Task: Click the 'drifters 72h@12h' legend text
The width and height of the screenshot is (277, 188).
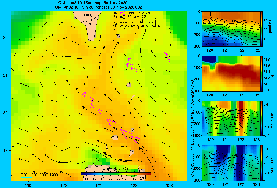Action: 137,13
